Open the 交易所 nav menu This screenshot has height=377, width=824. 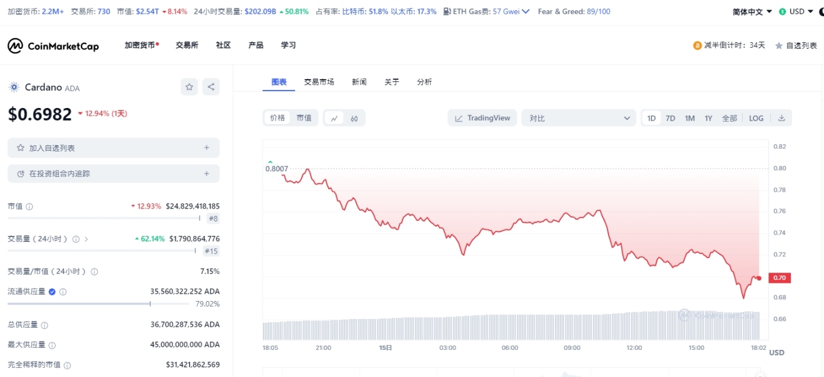pos(187,45)
